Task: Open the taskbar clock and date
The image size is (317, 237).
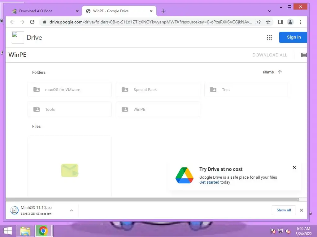Action: coord(303,231)
